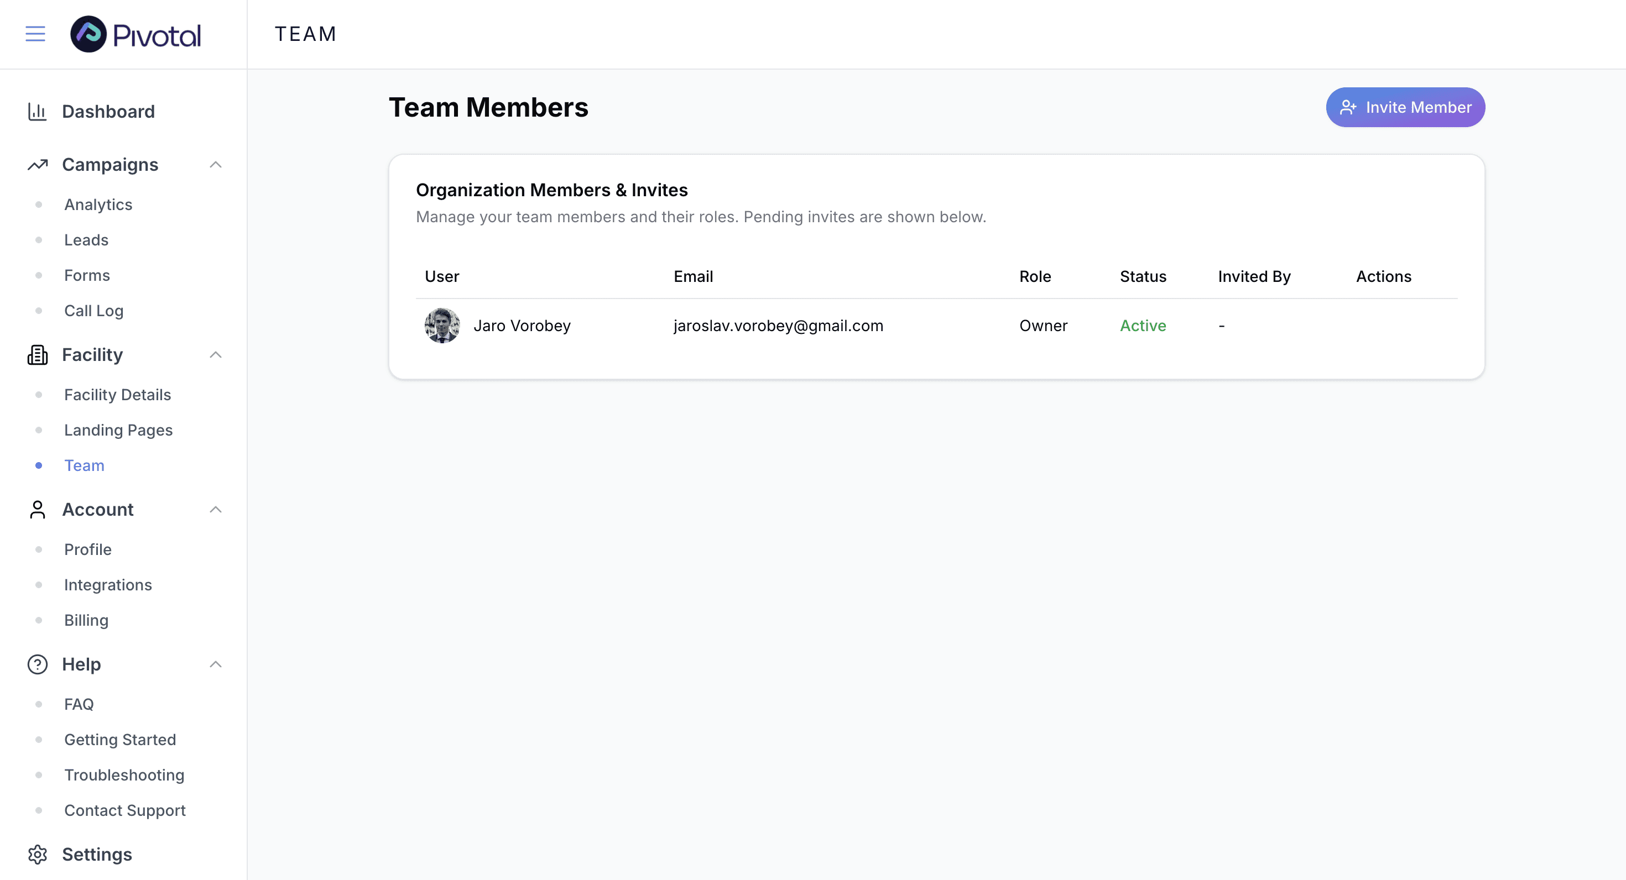Collapse the Facility section chevron
1626x880 pixels.
point(215,355)
